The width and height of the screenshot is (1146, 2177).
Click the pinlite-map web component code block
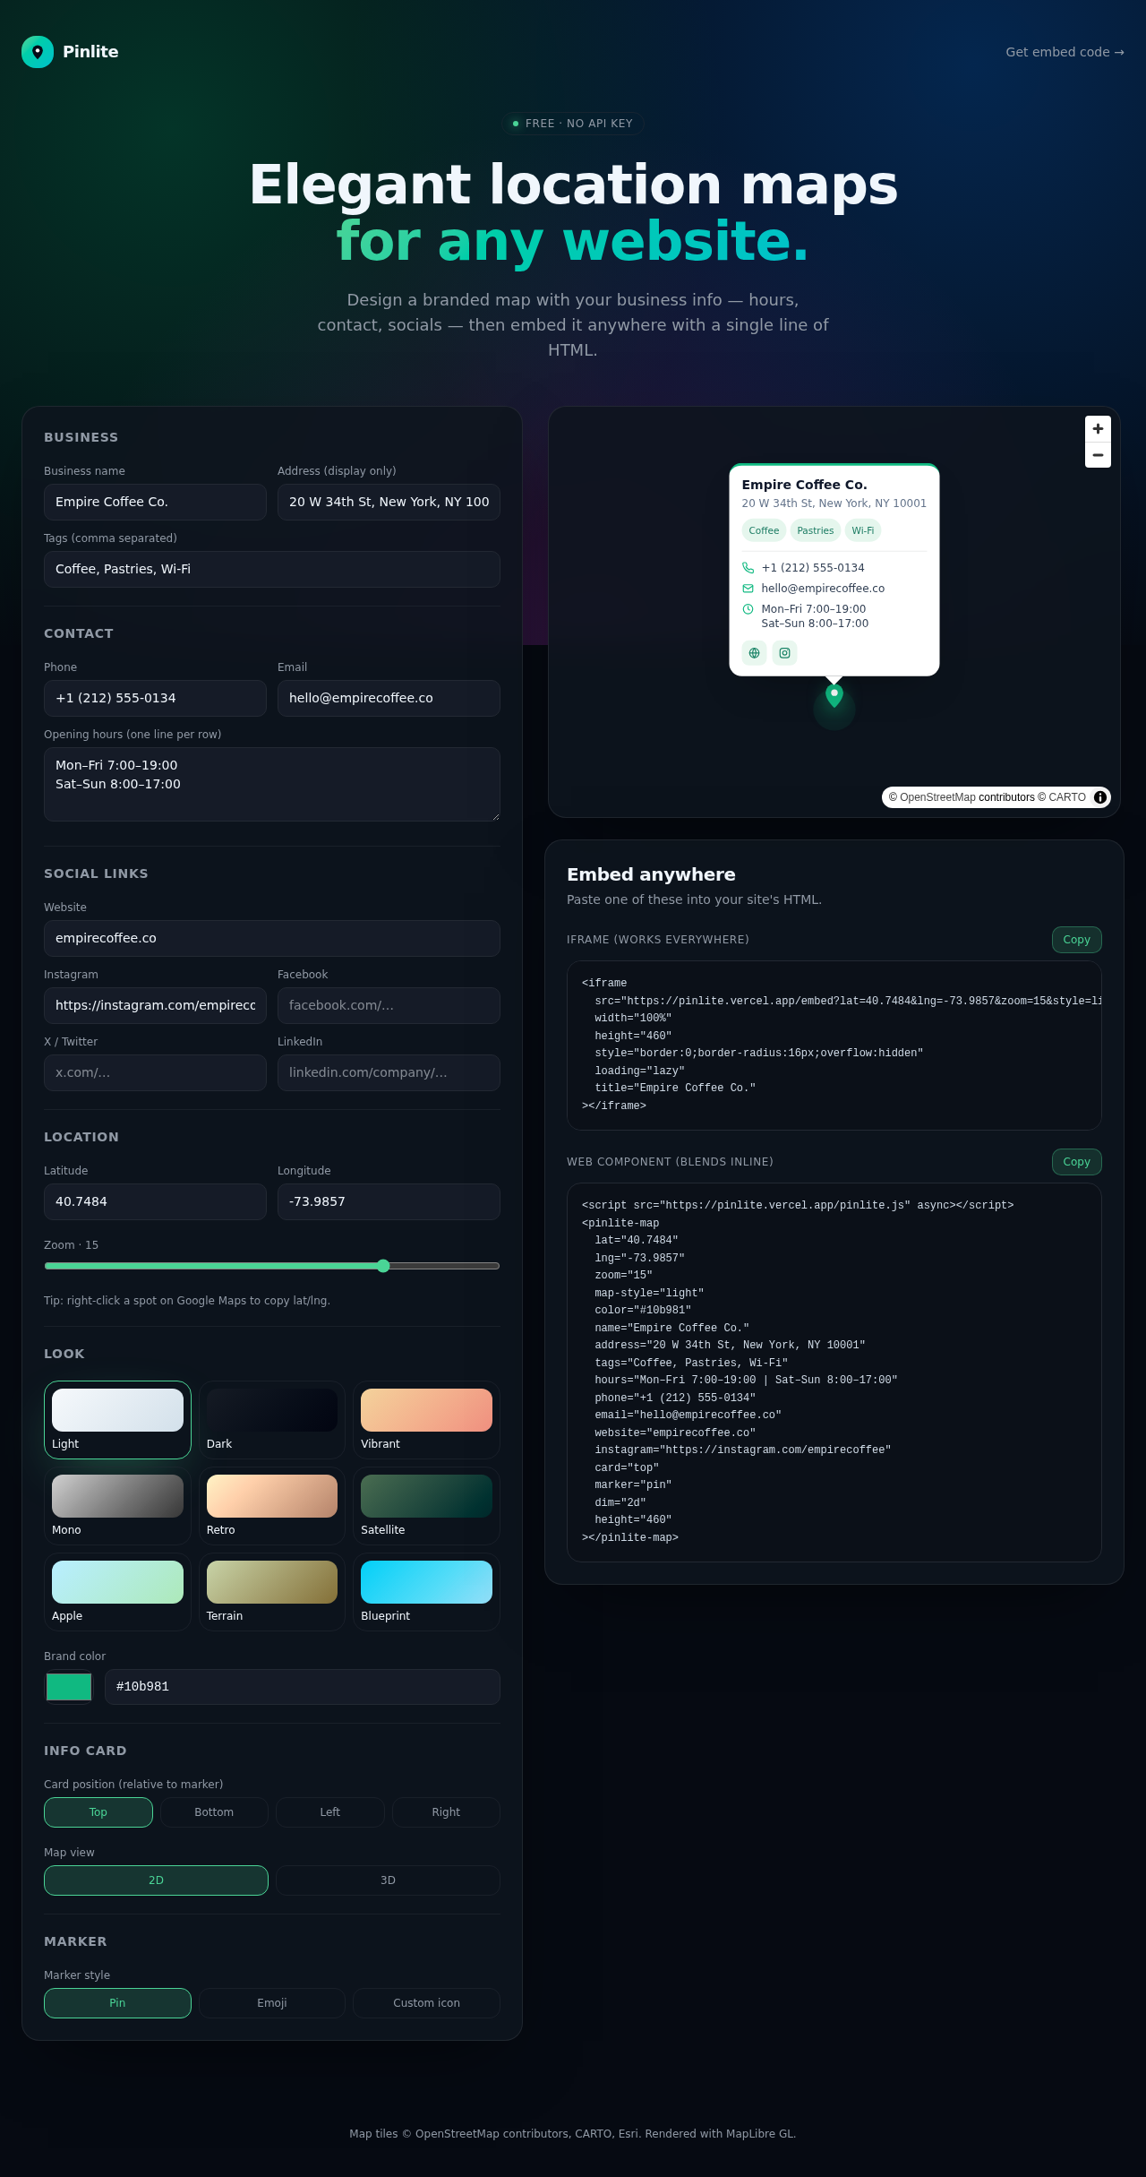pos(834,1372)
